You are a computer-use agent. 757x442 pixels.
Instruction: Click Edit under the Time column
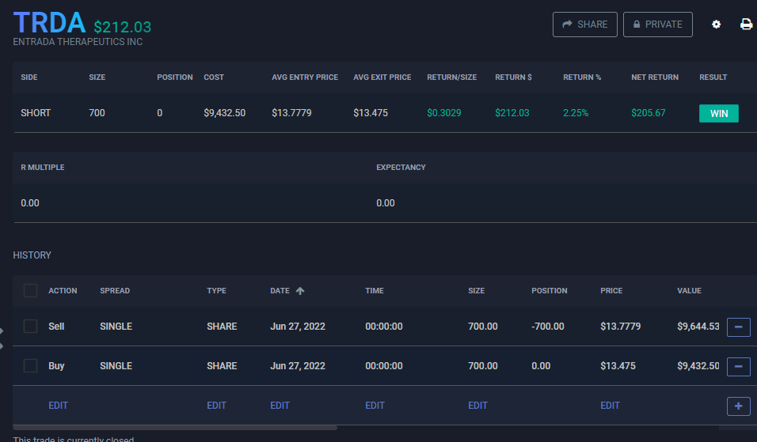click(x=375, y=406)
